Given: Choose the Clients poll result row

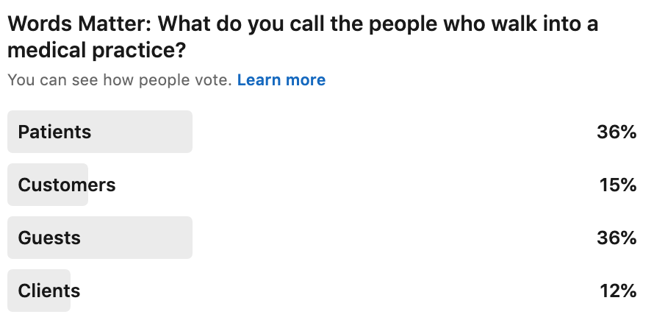Looking at the screenshot, I should (322, 291).
